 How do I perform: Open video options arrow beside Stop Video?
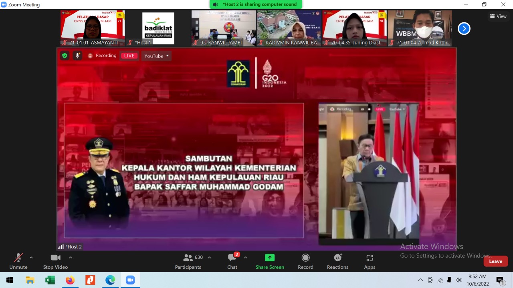pyautogui.click(x=71, y=258)
